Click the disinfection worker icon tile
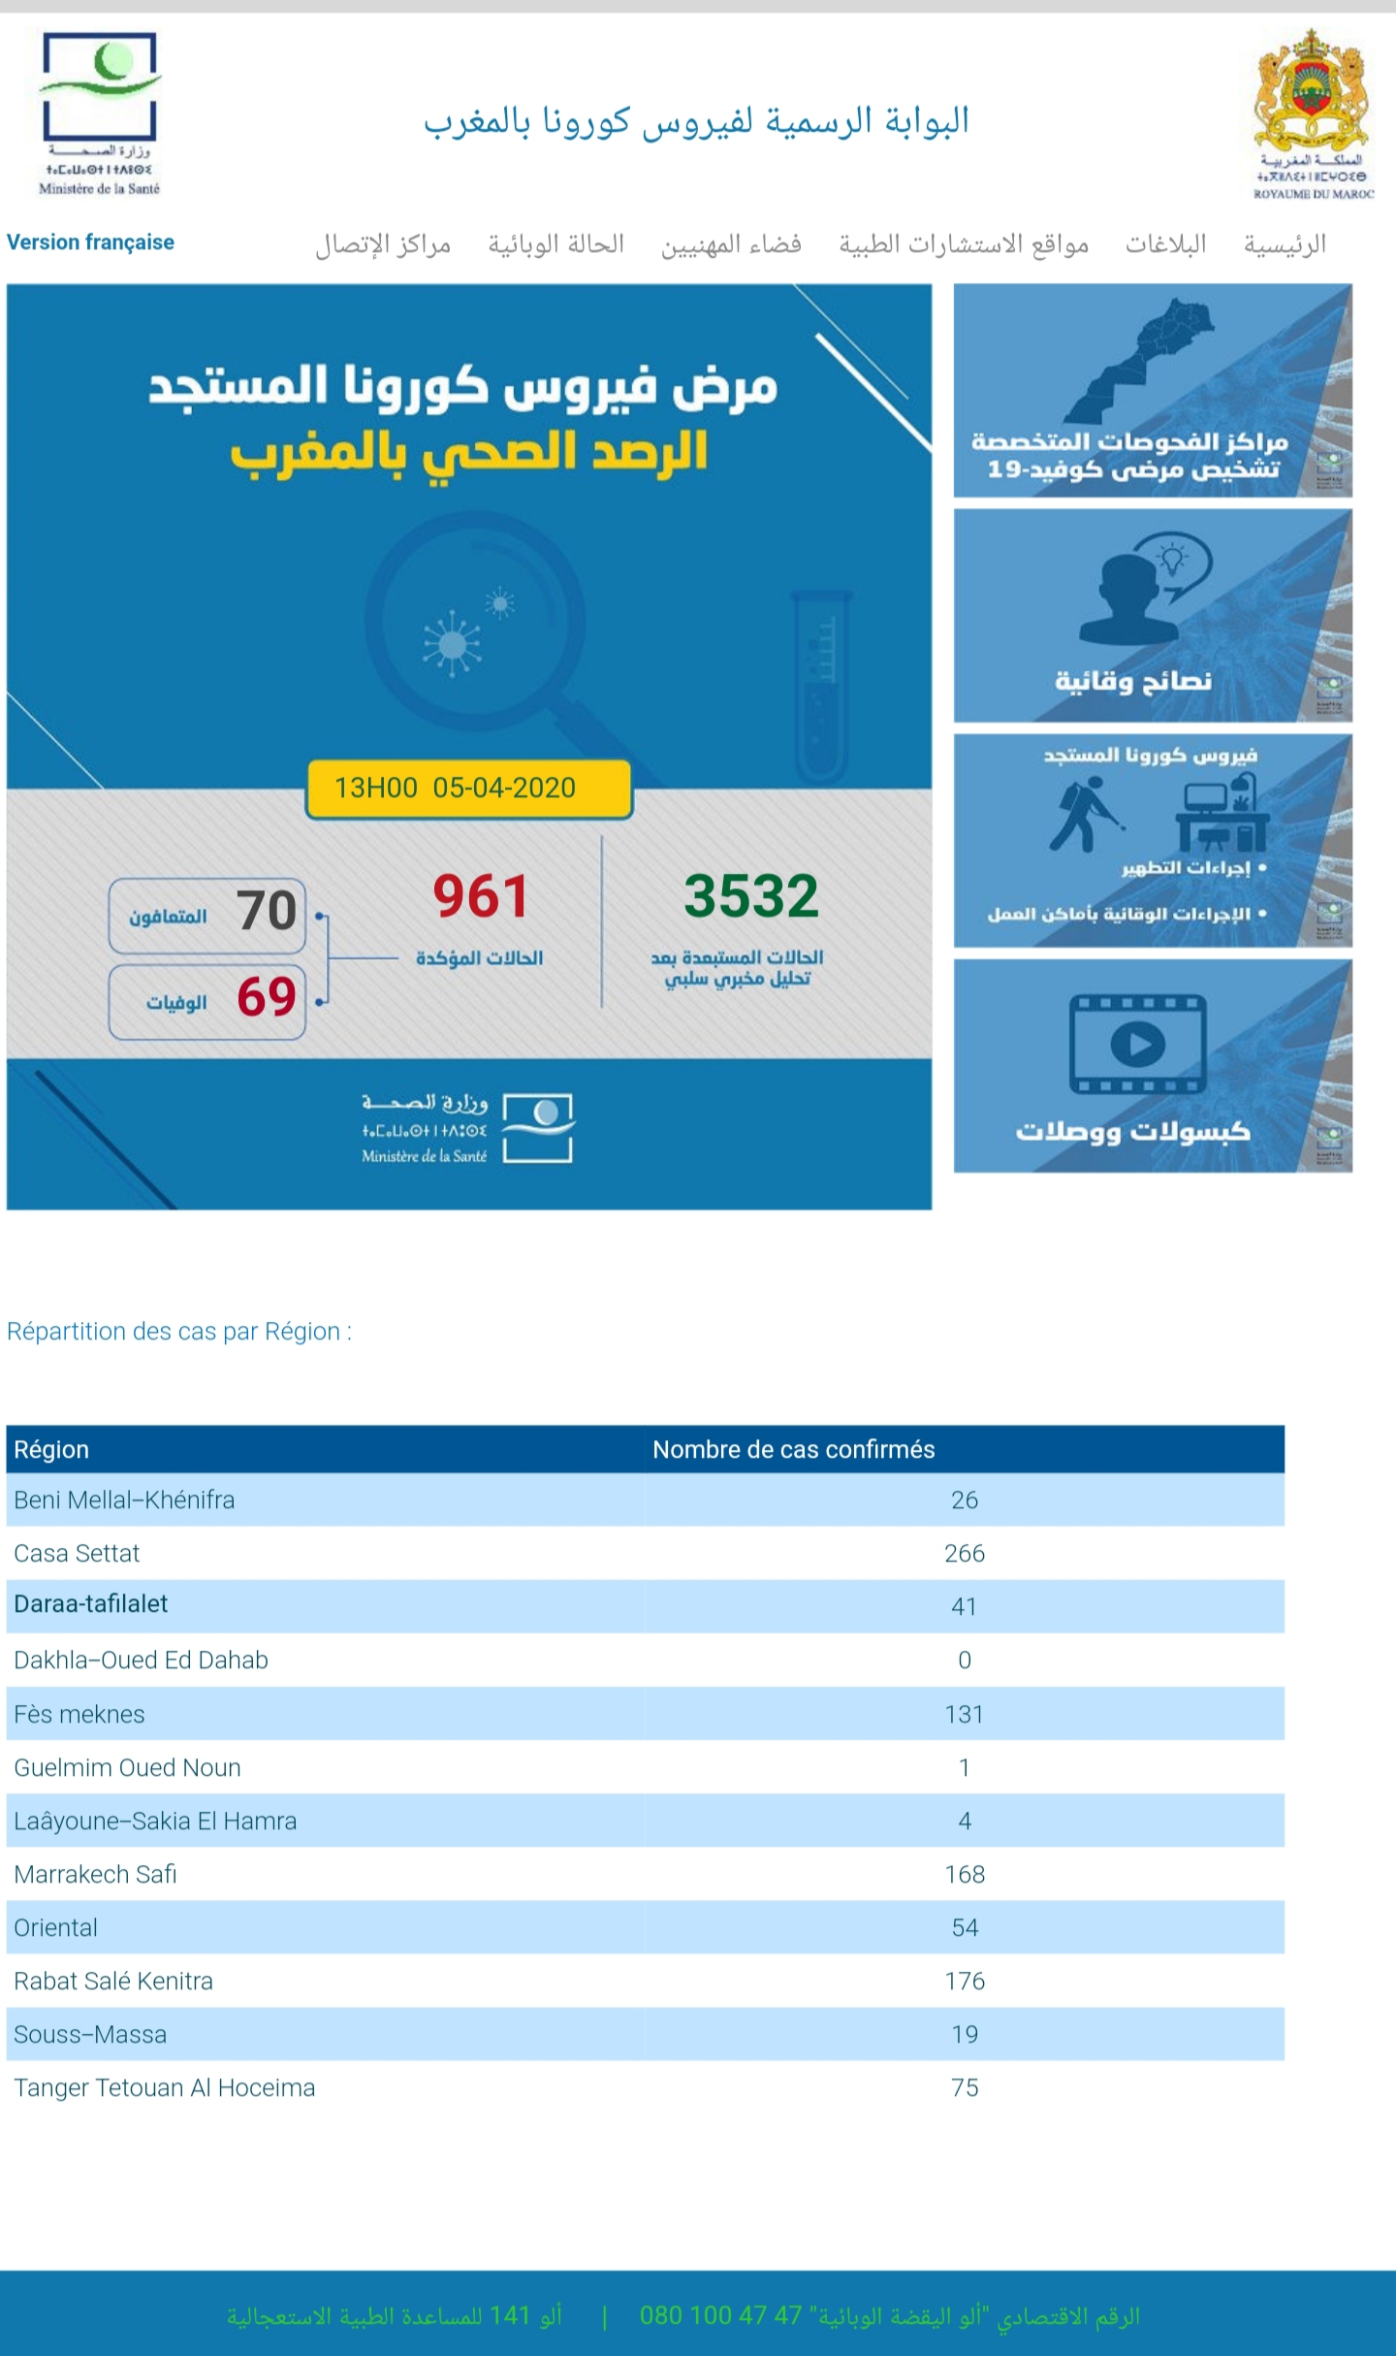The height and width of the screenshot is (2356, 1396). tap(1153, 840)
